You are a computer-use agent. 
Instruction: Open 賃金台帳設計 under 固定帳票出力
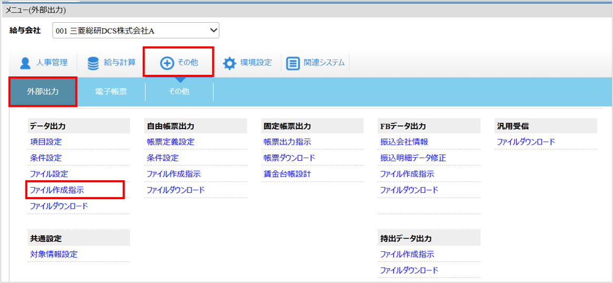click(288, 174)
